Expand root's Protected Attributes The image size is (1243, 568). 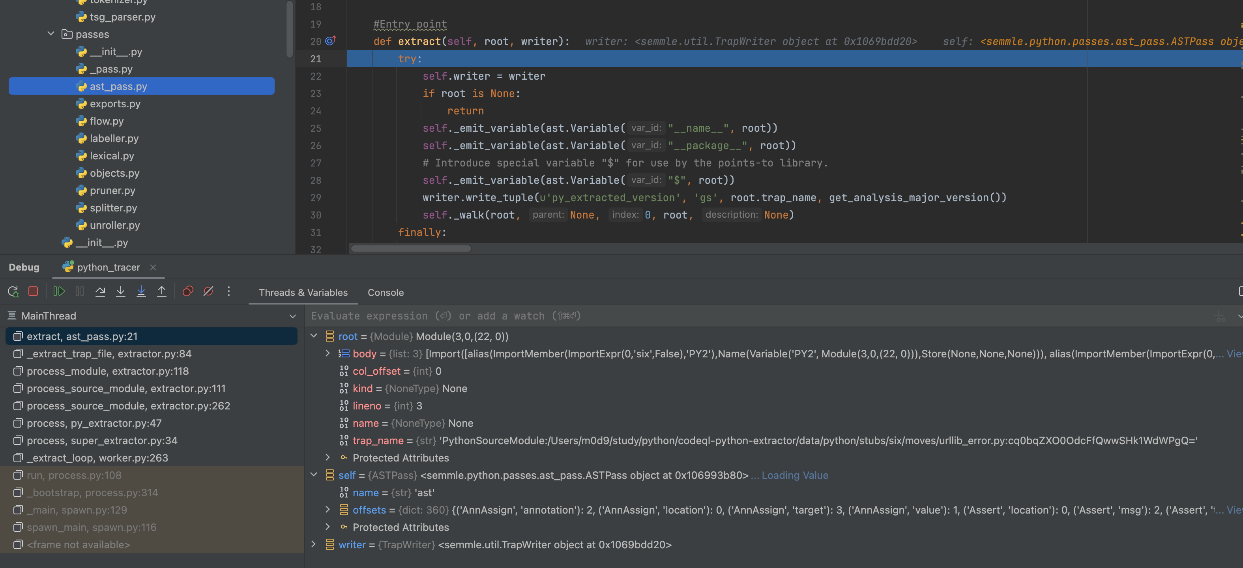(328, 458)
